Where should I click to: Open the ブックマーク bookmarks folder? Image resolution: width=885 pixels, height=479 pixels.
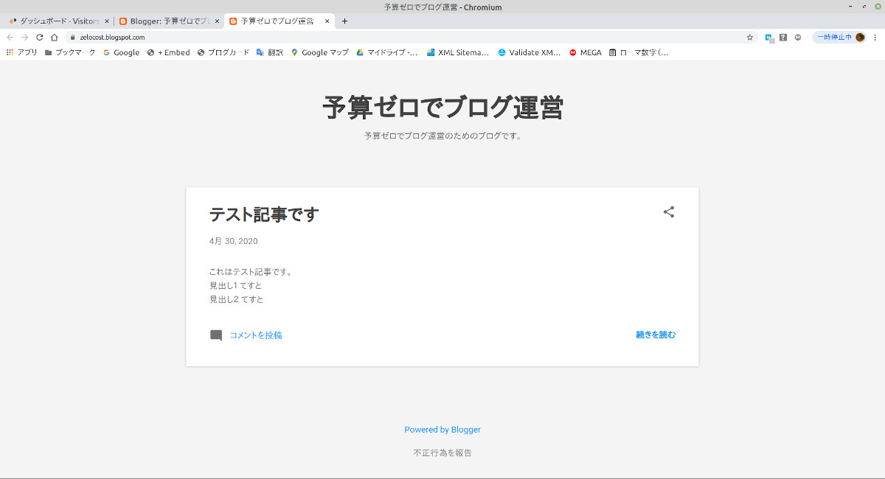point(70,52)
